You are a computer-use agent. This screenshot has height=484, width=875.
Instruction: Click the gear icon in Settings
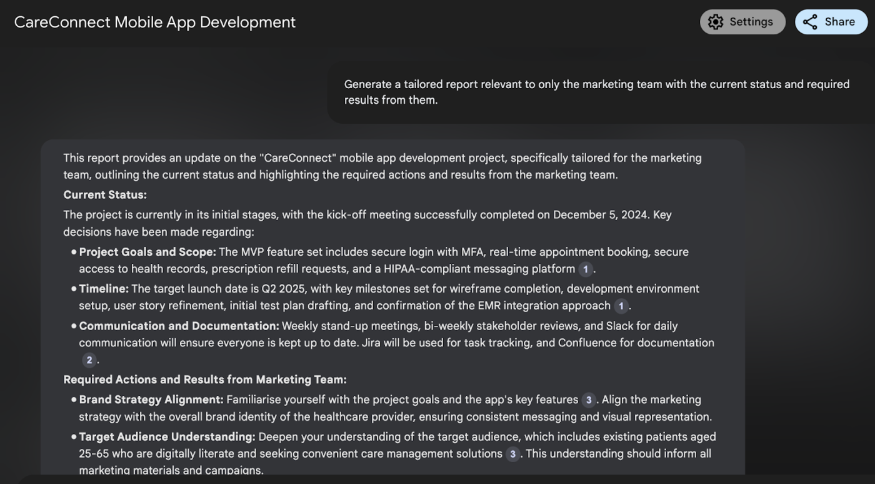tap(716, 22)
